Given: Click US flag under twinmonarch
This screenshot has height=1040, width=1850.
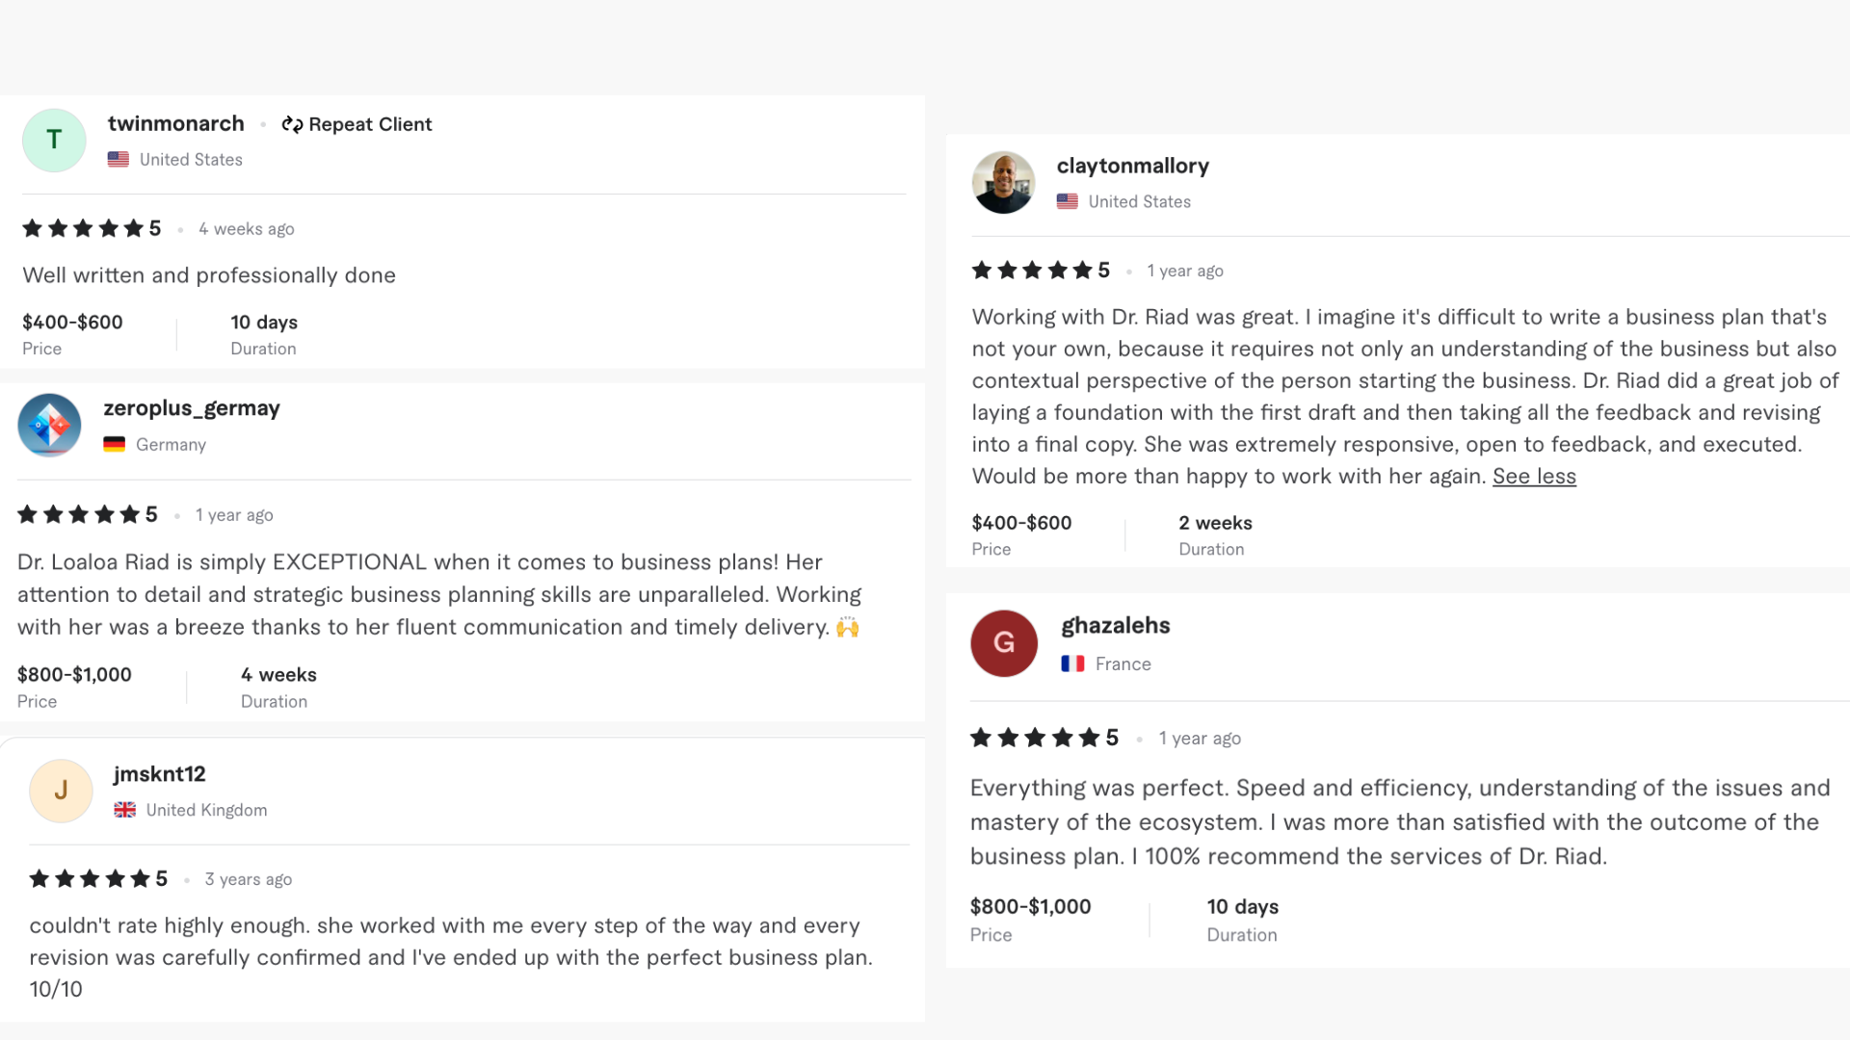Looking at the screenshot, I should pyautogui.click(x=119, y=160).
